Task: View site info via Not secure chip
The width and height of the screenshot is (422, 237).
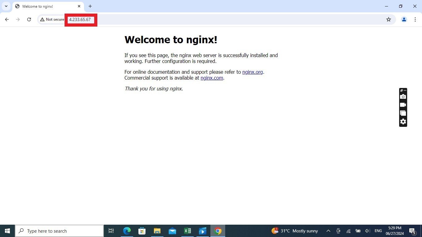Action: point(52,19)
